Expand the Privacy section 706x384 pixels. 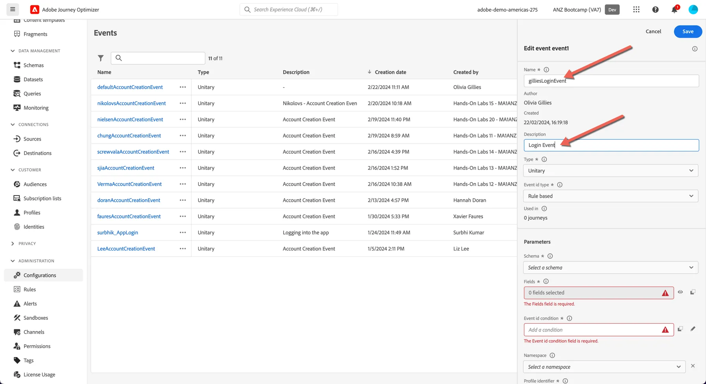13,244
